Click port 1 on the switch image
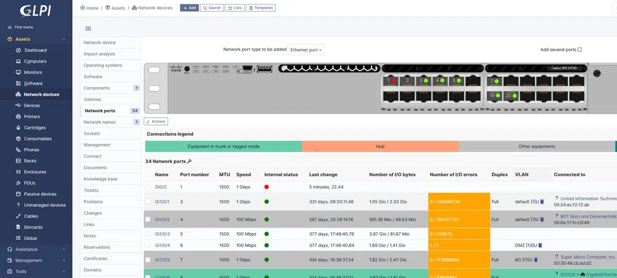The width and height of the screenshot is (617, 278). [391, 81]
